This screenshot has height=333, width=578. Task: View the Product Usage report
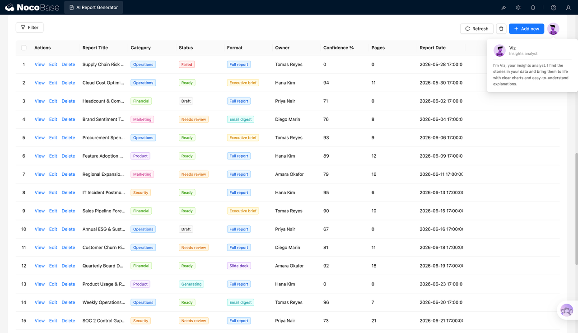pos(40,284)
